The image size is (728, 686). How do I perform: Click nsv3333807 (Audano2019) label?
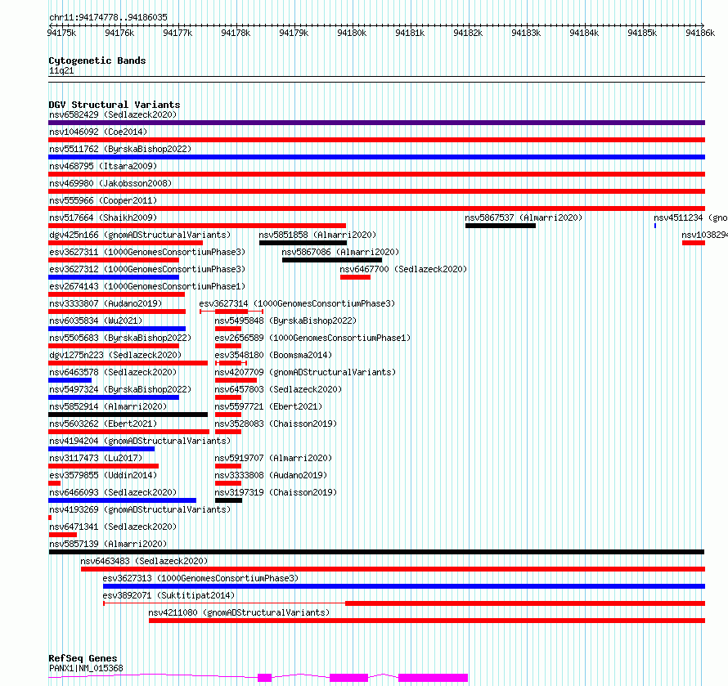click(x=106, y=303)
